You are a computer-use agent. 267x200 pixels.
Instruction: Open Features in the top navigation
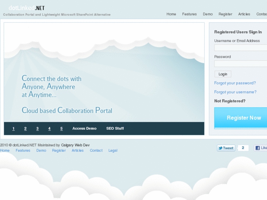point(190,14)
